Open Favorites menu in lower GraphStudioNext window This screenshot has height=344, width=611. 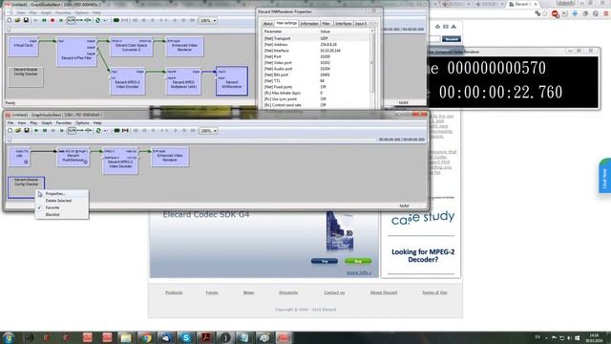[64, 123]
